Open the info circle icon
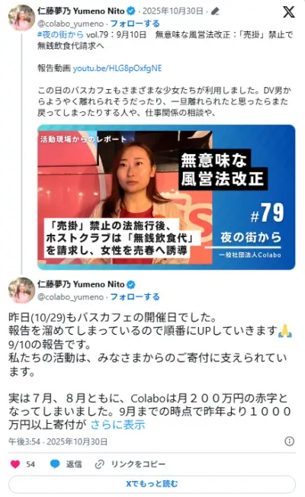Screen dimensions: 305x497 pos(289,441)
